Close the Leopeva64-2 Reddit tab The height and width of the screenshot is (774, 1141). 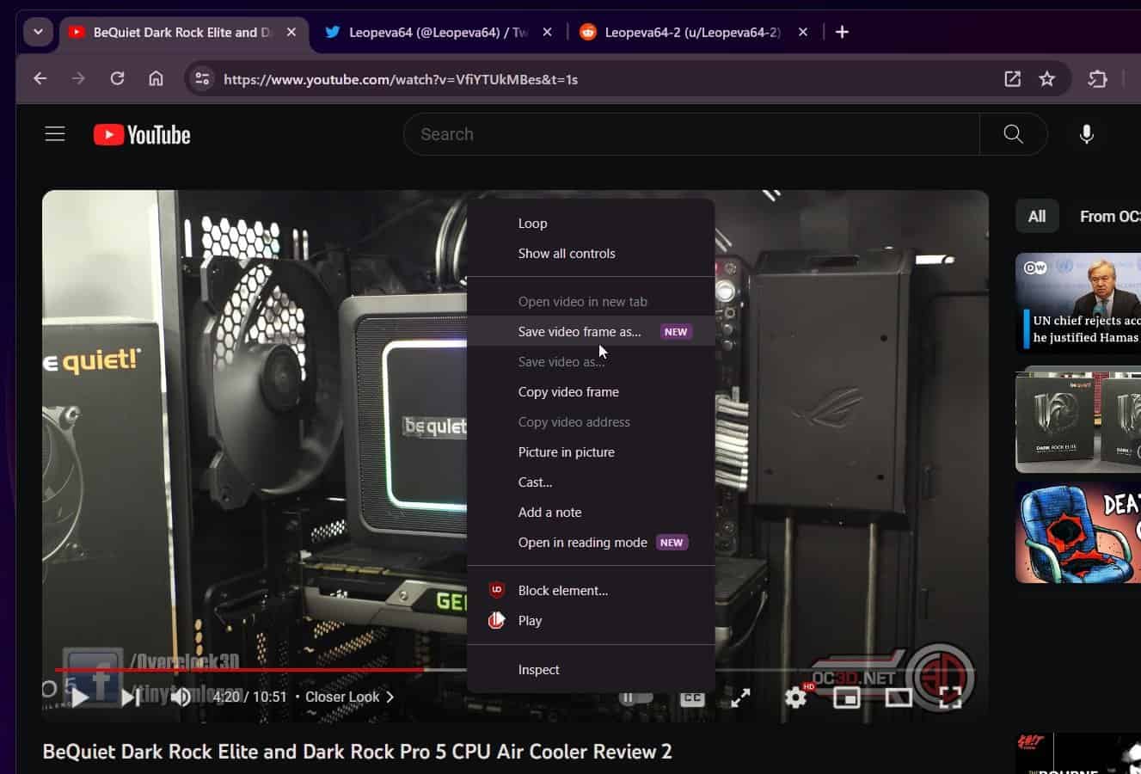click(x=803, y=33)
